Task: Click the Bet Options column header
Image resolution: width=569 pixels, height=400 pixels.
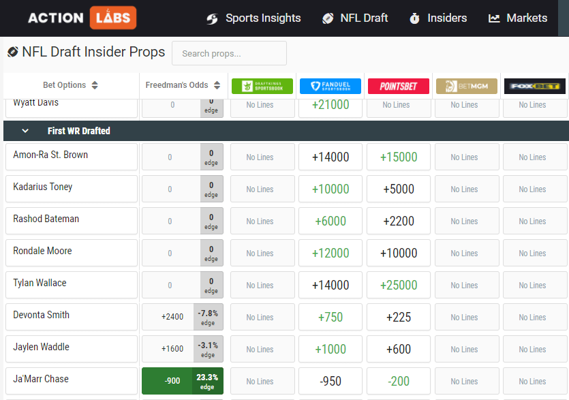Action: click(64, 85)
